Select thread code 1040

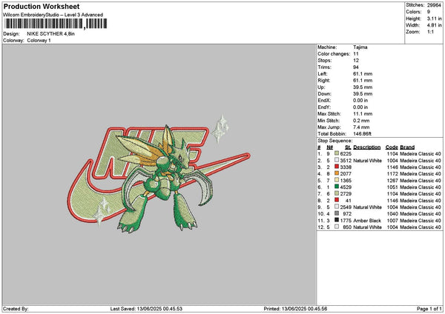tap(392, 214)
